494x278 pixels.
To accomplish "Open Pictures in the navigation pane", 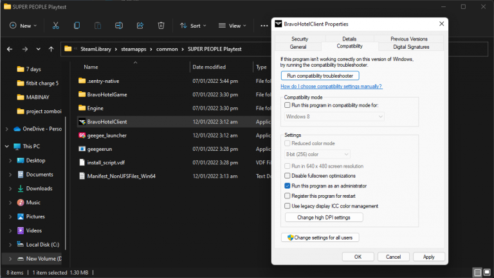I will (31, 216).
